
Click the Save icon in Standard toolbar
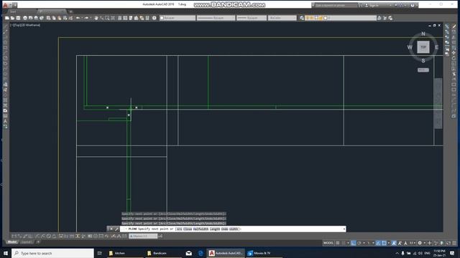point(18,18)
